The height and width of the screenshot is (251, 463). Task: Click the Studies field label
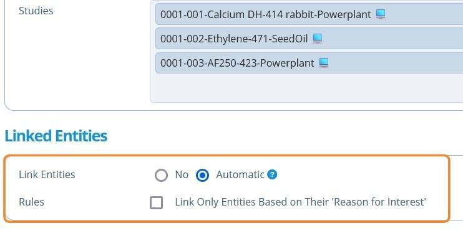click(36, 11)
